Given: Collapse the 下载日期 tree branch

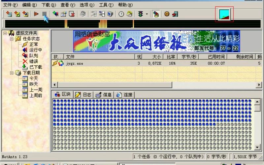Looking at the screenshot, I should coord(12,73).
